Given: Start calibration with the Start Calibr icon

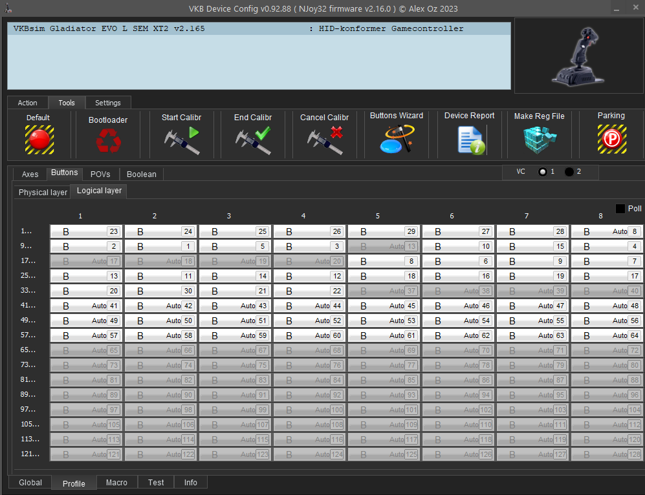Looking at the screenshot, I should point(181,140).
